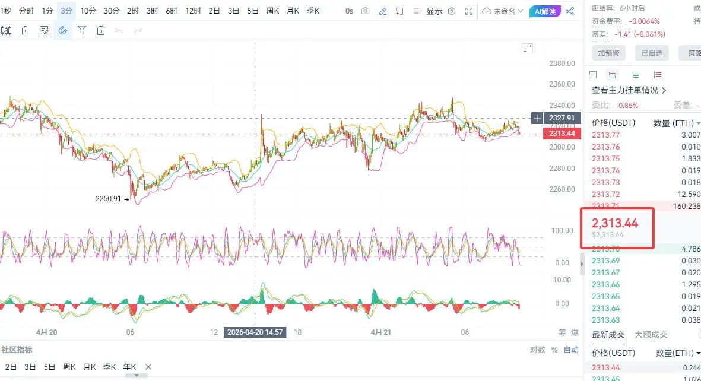Activate the pencil drawing tool
Screen dimensions: 701x381
click(x=383, y=11)
